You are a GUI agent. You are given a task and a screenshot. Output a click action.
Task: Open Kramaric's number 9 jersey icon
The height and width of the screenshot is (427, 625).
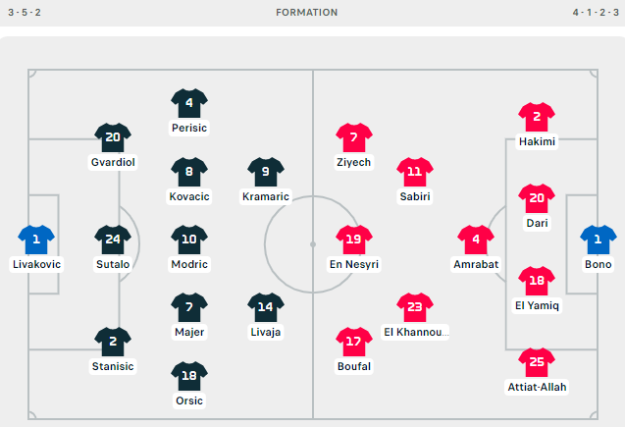pyautogui.click(x=266, y=172)
